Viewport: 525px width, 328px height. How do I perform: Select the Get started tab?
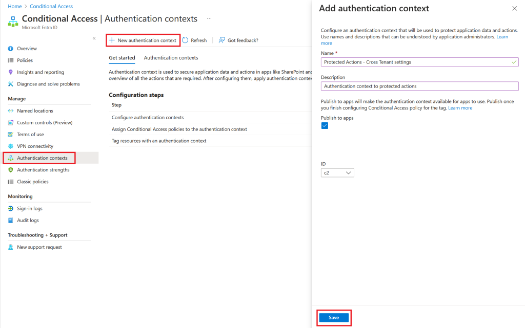[122, 58]
